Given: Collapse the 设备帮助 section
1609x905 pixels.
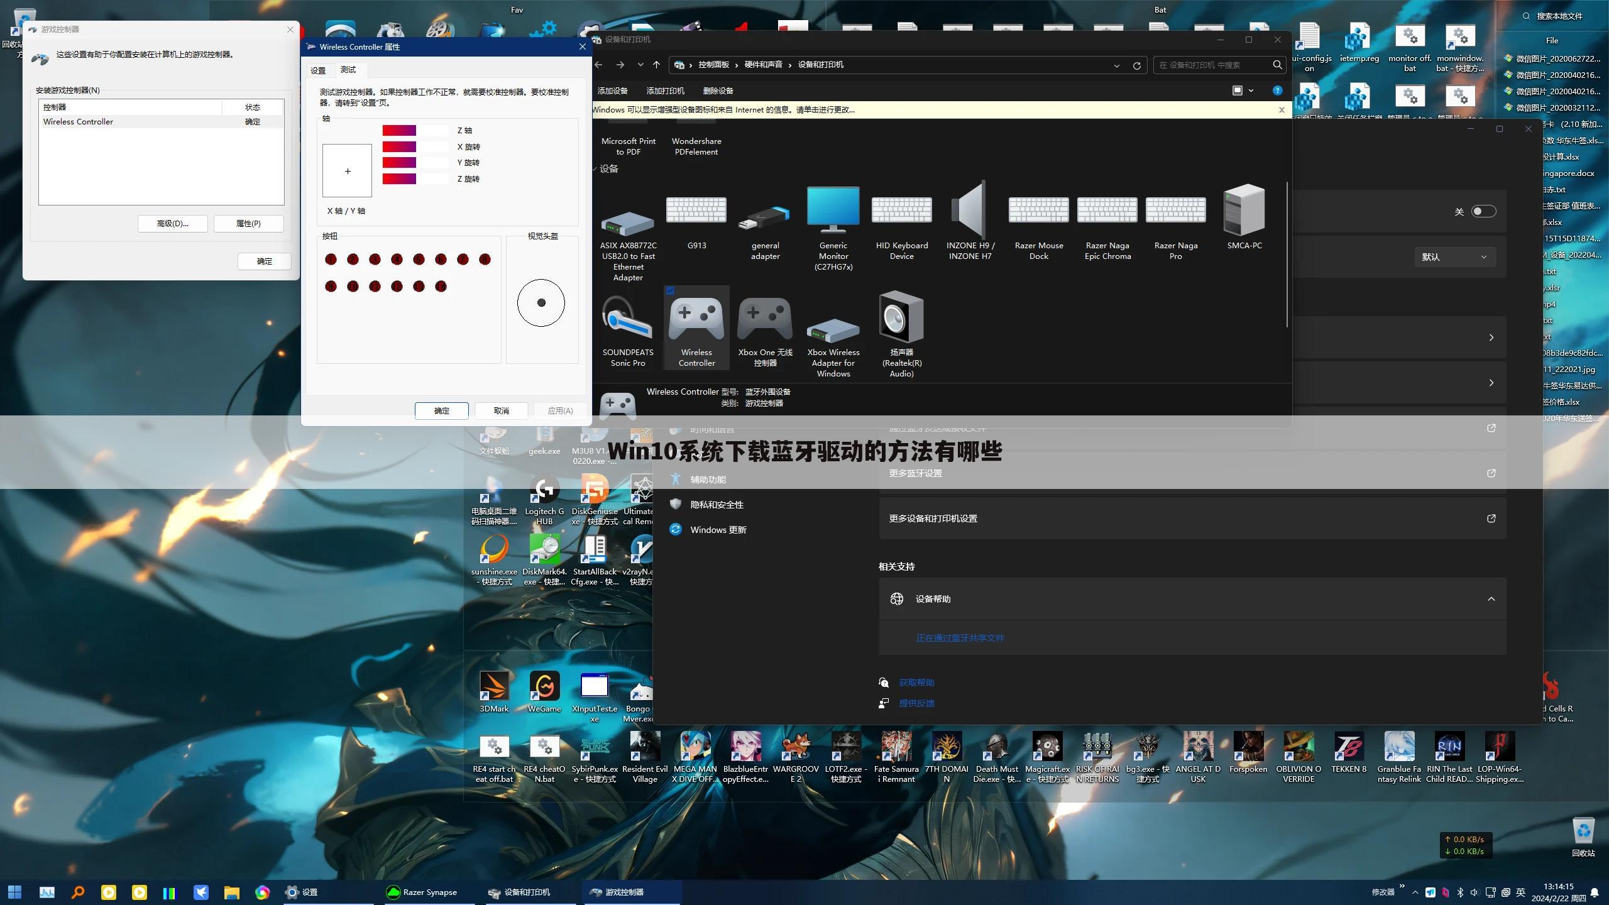Looking at the screenshot, I should pyautogui.click(x=1491, y=599).
